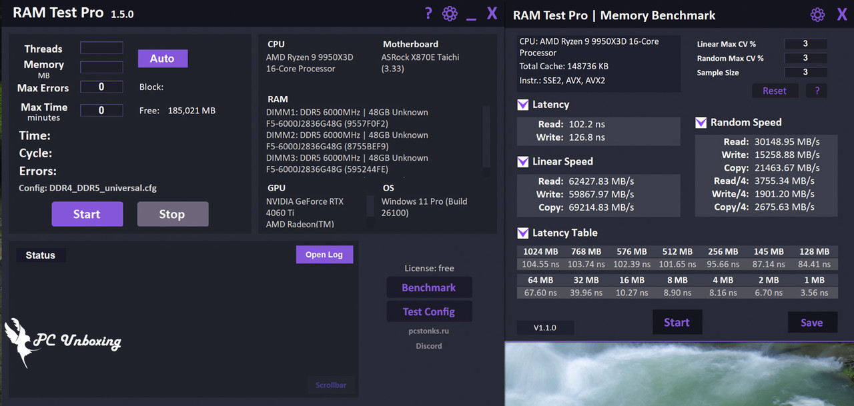Toggle the Linear Speed checkbox
Viewport: 854px width, 406px height.
[x=523, y=161]
